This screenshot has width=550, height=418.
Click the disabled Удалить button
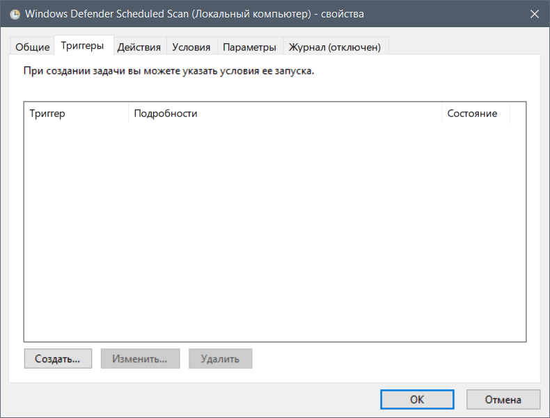220,358
